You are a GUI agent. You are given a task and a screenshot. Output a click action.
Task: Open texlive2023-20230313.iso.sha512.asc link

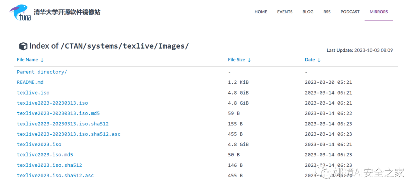point(69,134)
